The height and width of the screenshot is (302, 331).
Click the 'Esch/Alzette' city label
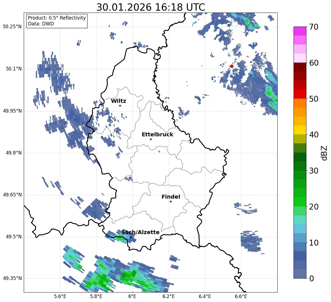click(141, 232)
